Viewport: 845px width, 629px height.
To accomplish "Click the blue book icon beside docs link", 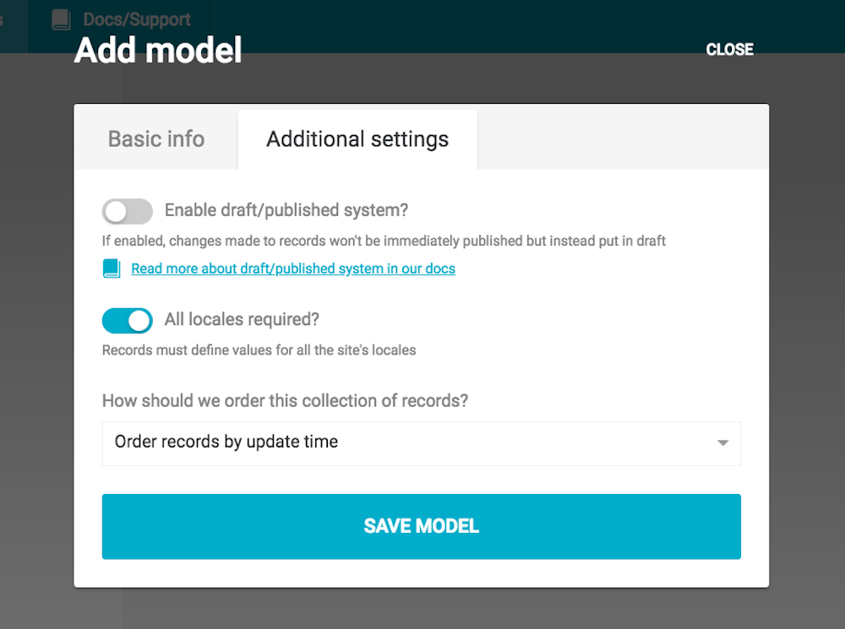I will [111, 268].
